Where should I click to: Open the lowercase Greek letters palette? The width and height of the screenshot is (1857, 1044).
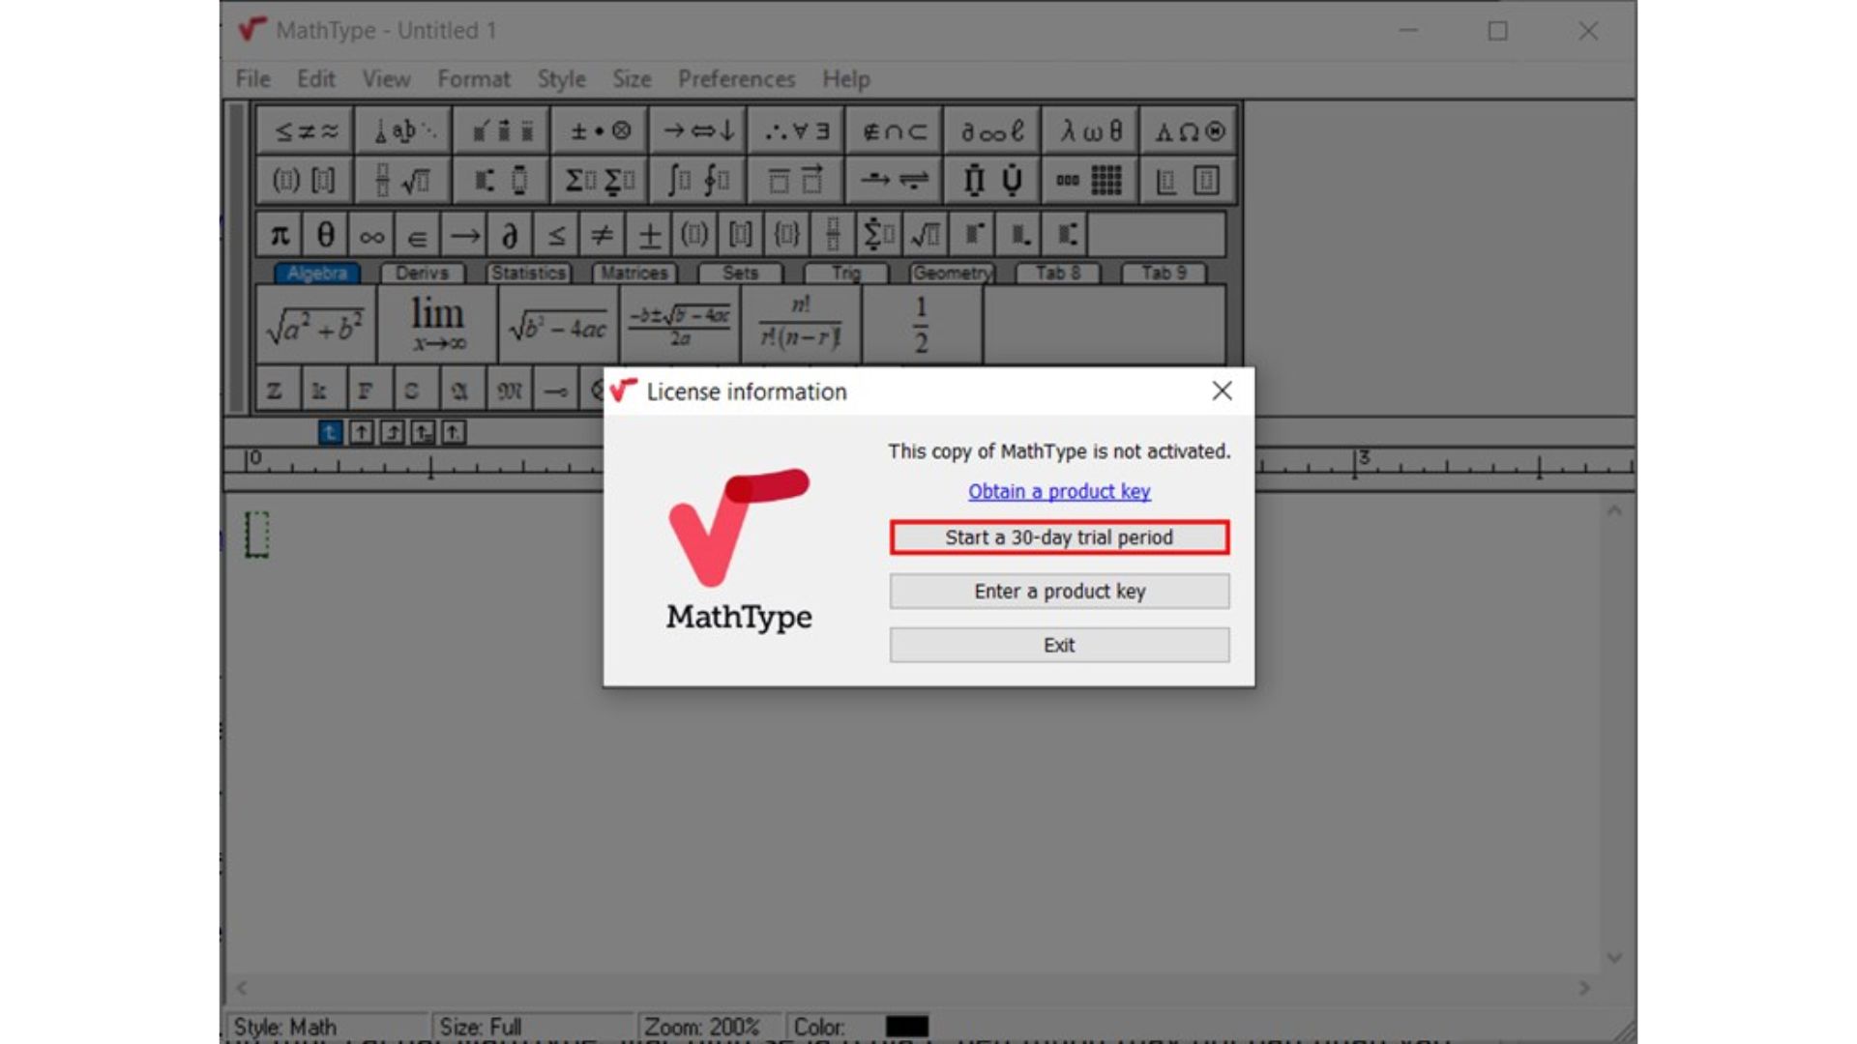click(1090, 130)
